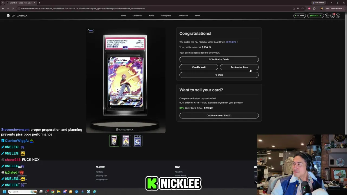Click Ask Gemini button
The image size is (347, 195).
[318, 3]
